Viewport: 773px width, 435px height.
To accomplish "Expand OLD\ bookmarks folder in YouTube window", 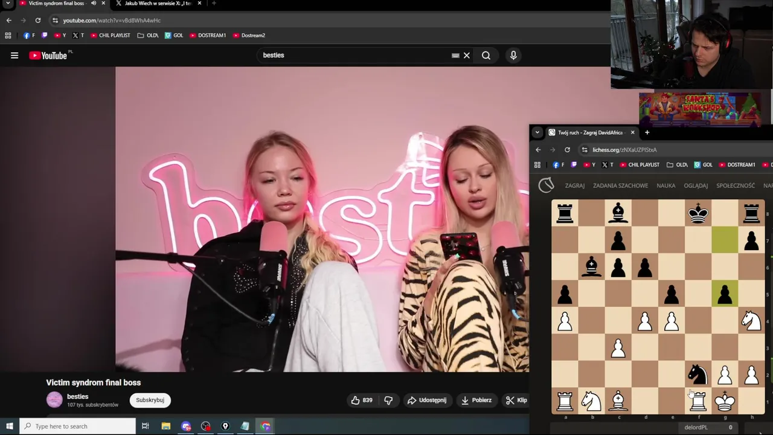I will point(148,36).
